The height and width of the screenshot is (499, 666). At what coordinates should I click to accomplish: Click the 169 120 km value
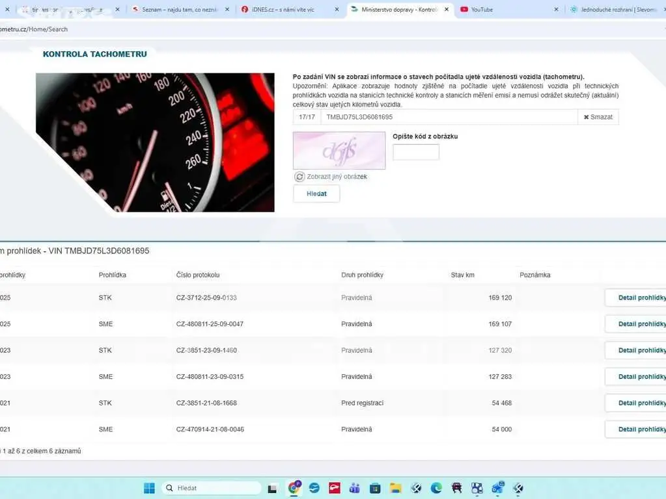500,298
